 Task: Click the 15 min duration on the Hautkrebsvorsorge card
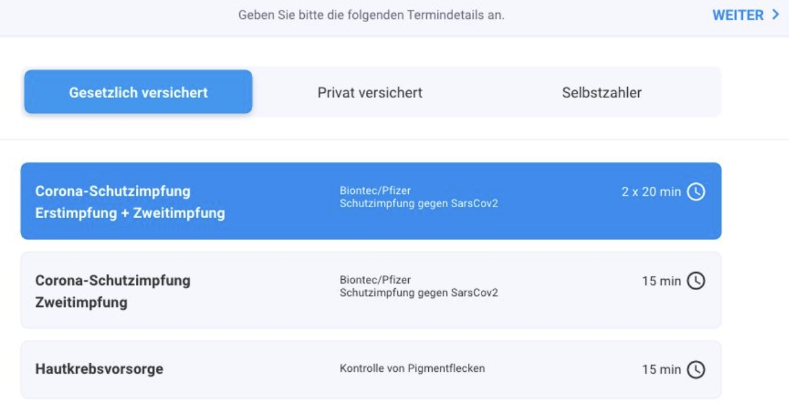tap(662, 369)
